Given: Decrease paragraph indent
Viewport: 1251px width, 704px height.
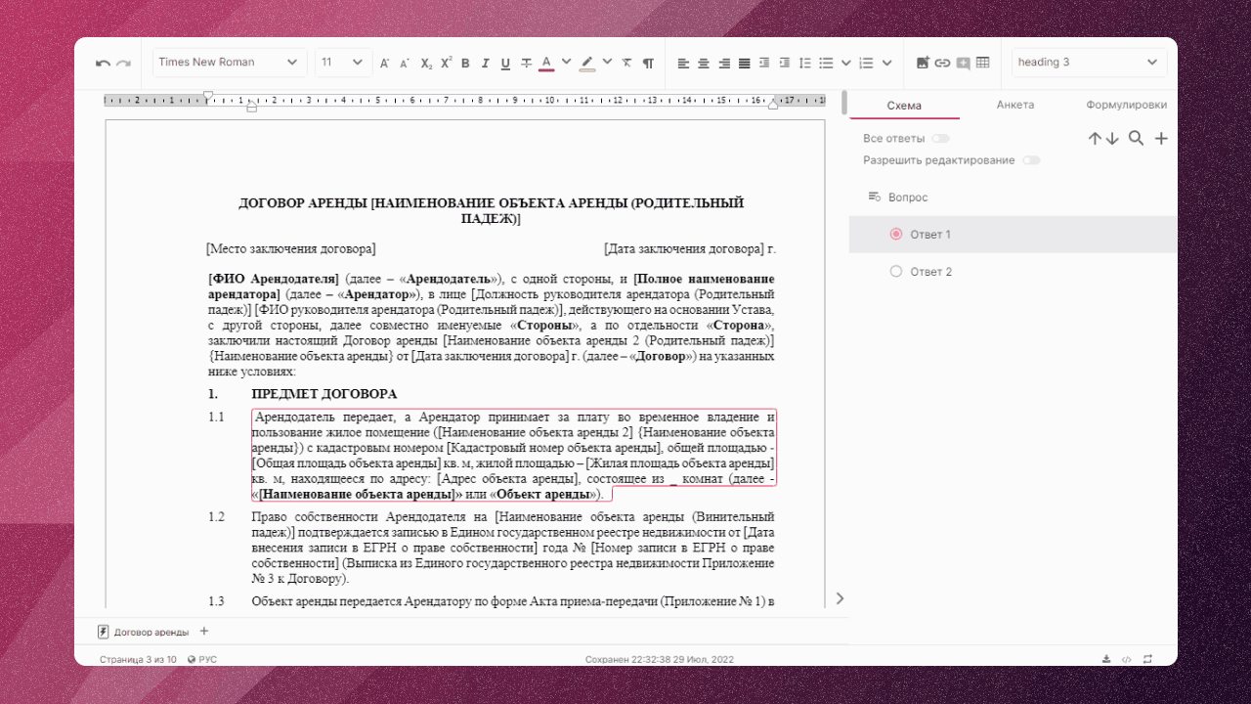Looking at the screenshot, I should coord(765,63).
